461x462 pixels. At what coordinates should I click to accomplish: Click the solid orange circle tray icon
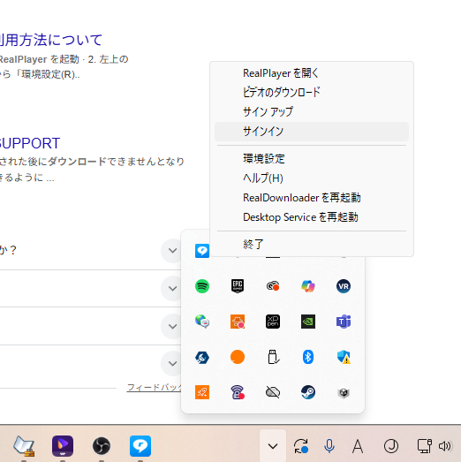coord(238,357)
